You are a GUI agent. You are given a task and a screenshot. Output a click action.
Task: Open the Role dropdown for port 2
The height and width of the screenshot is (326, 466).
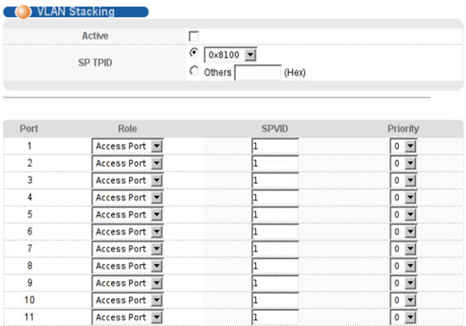[127, 163]
